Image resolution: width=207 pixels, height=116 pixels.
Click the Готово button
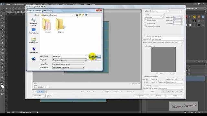pyautogui.click(x=174, y=96)
